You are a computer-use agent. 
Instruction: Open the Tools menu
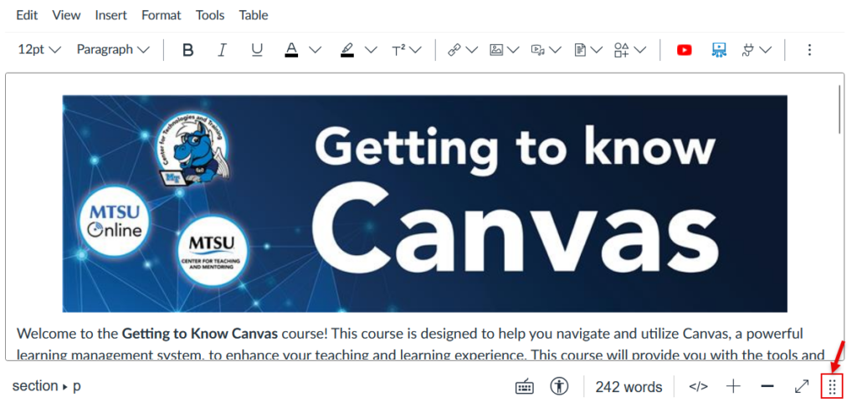pos(210,15)
